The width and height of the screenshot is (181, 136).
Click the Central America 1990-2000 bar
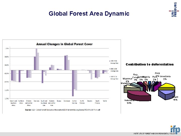[73, 83]
